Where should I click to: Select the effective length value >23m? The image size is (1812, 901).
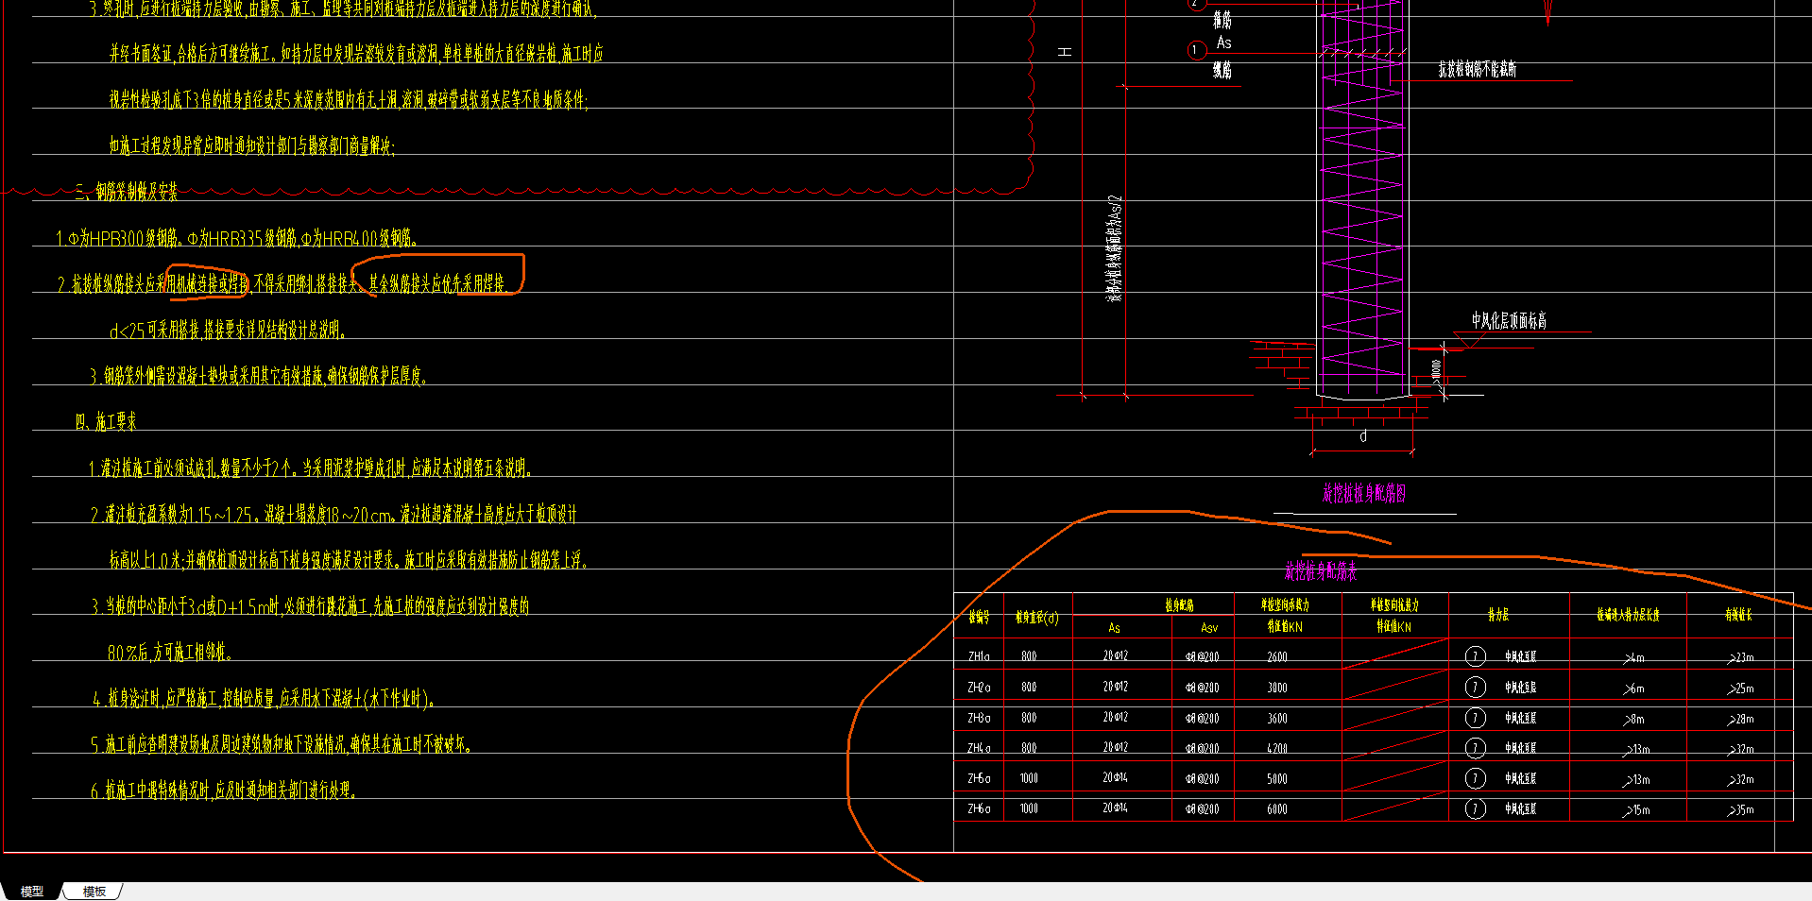1741,658
